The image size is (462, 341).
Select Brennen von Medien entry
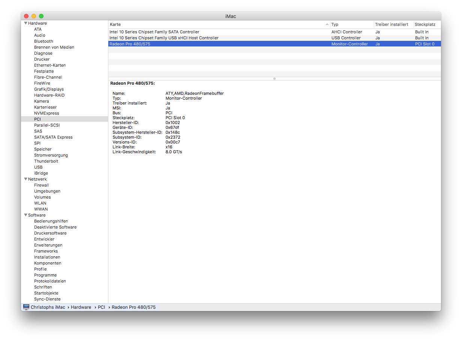54,47
